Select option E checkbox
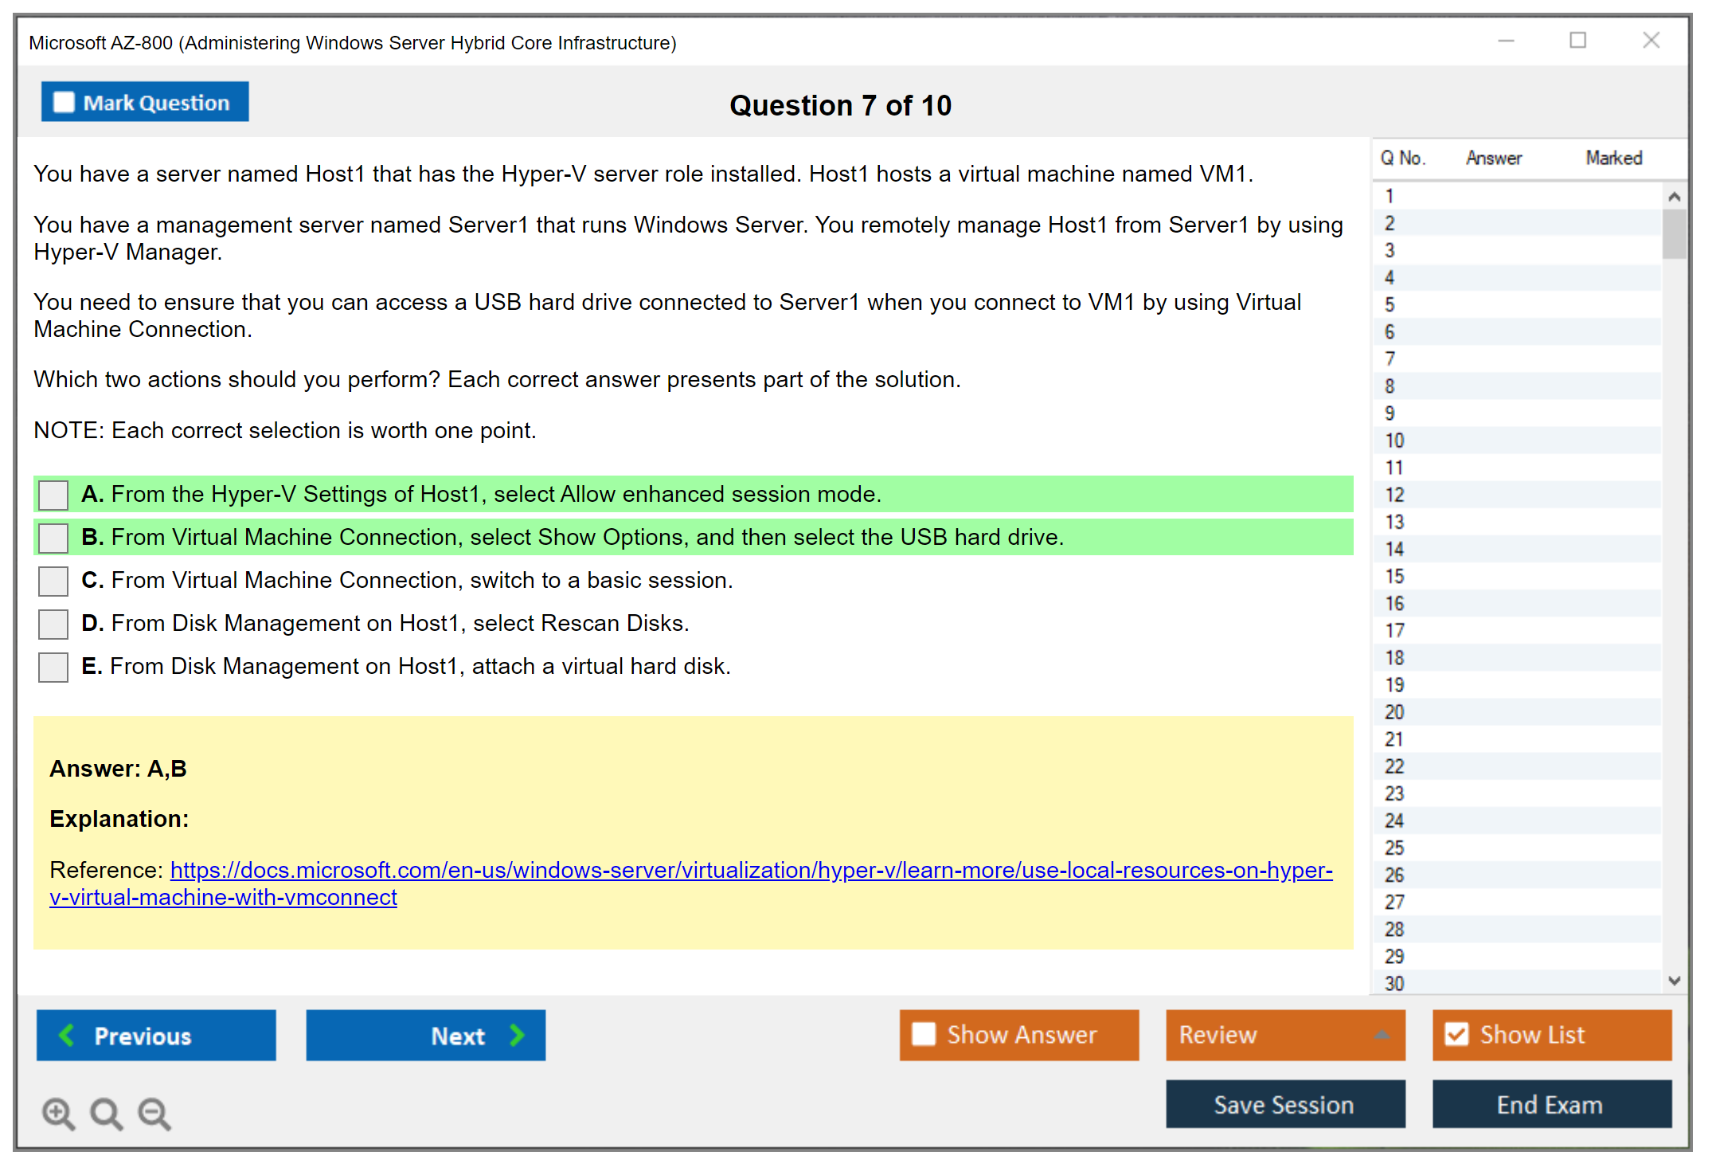The image size is (1712, 1171). tap(53, 667)
